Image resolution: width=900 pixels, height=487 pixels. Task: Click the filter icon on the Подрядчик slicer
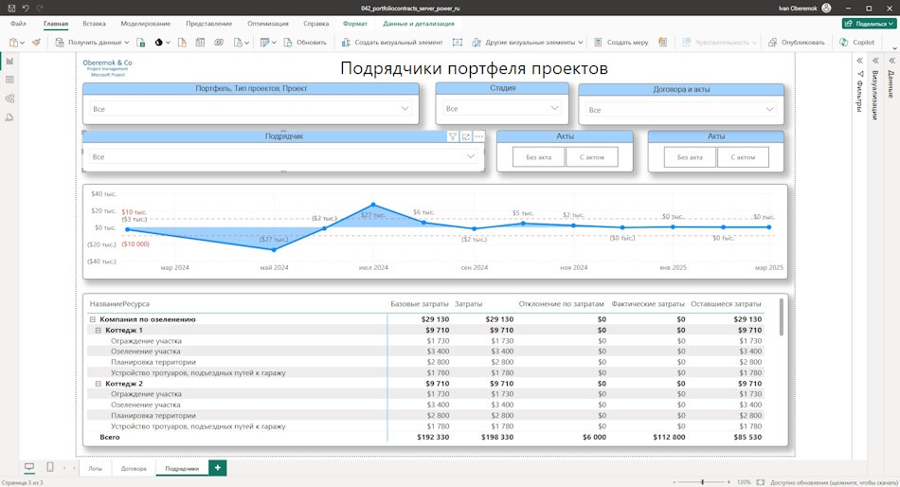tap(453, 136)
